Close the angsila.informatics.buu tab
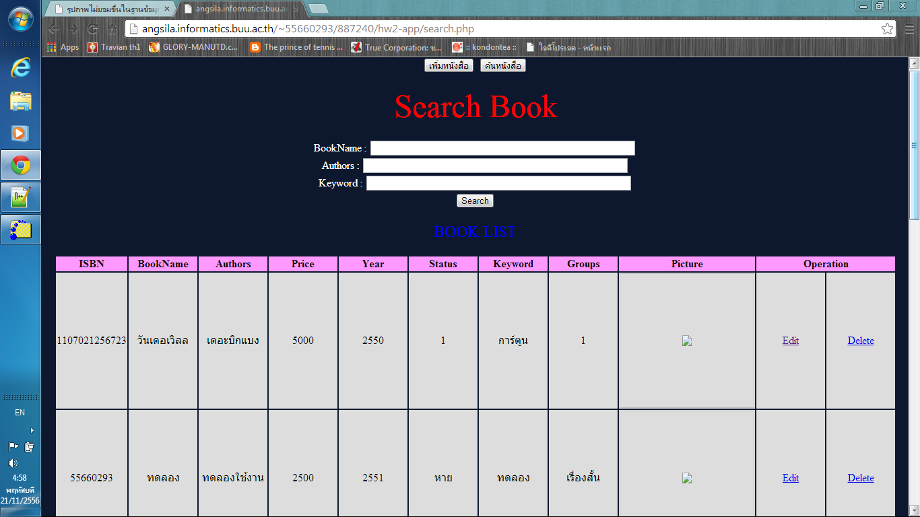Viewport: 920px width, 517px height. pos(296,9)
